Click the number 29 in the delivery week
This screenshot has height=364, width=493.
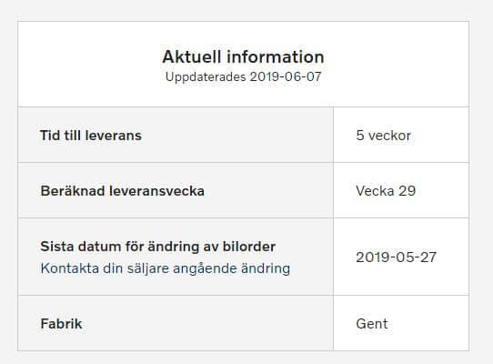[407, 191]
